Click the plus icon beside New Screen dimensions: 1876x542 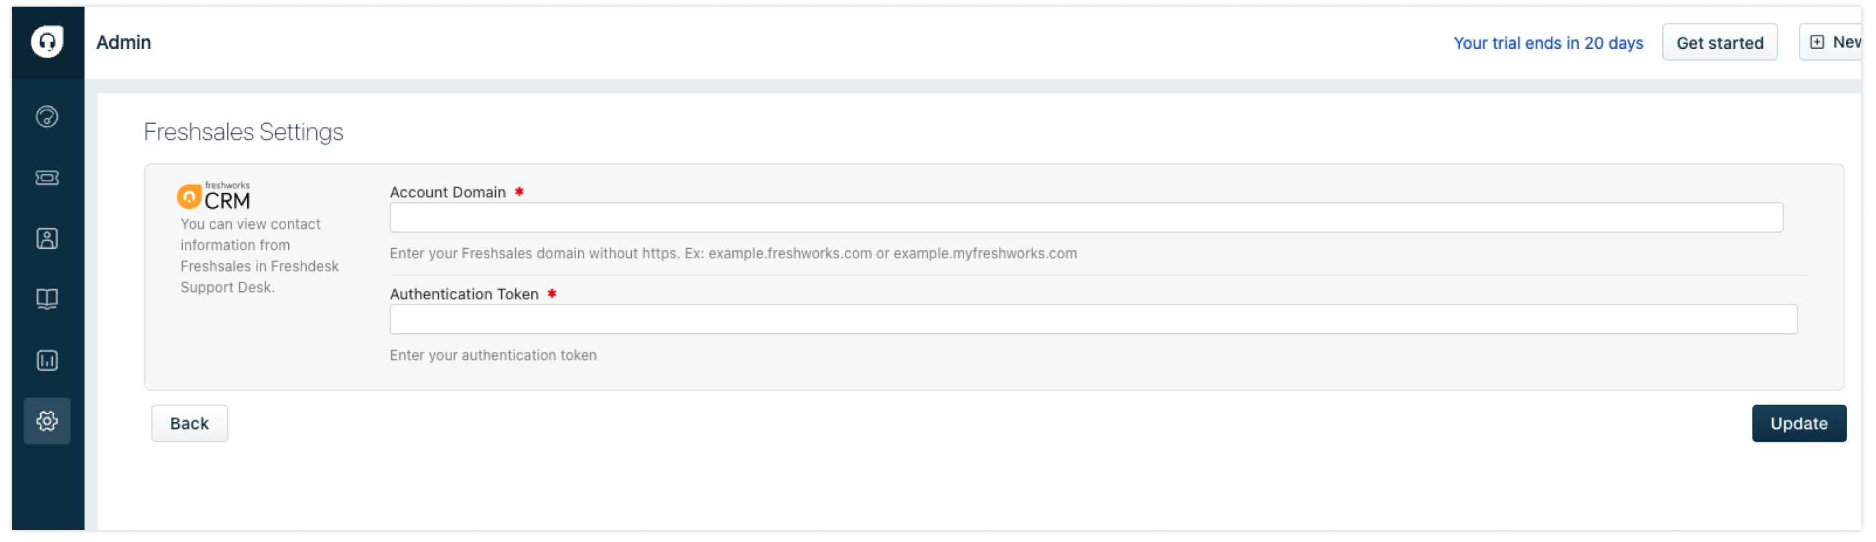1818,42
